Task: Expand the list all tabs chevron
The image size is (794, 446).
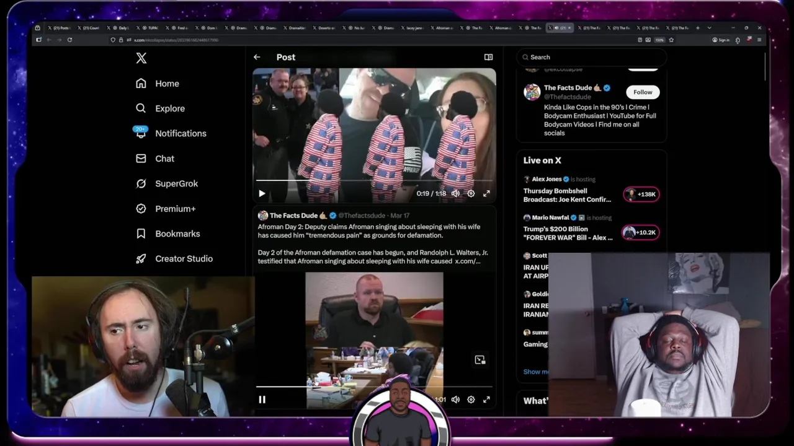Action: [709, 28]
